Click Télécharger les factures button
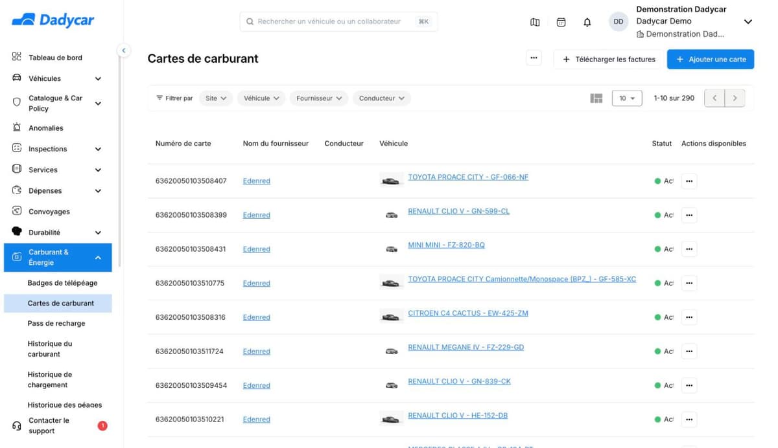The image size is (778, 448). tap(608, 59)
